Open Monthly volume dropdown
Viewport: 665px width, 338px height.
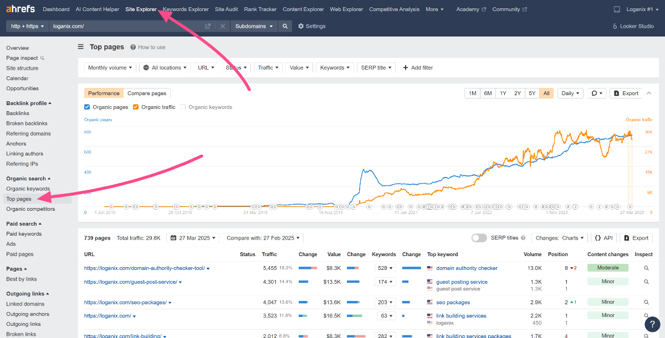tap(110, 67)
